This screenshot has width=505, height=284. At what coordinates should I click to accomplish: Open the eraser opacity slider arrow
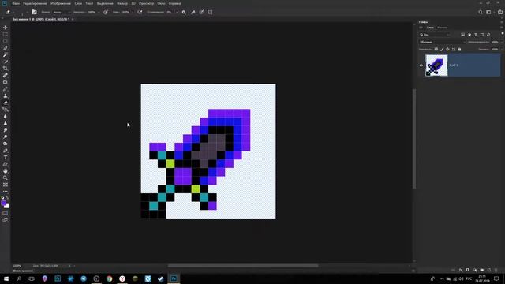pos(99,13)
